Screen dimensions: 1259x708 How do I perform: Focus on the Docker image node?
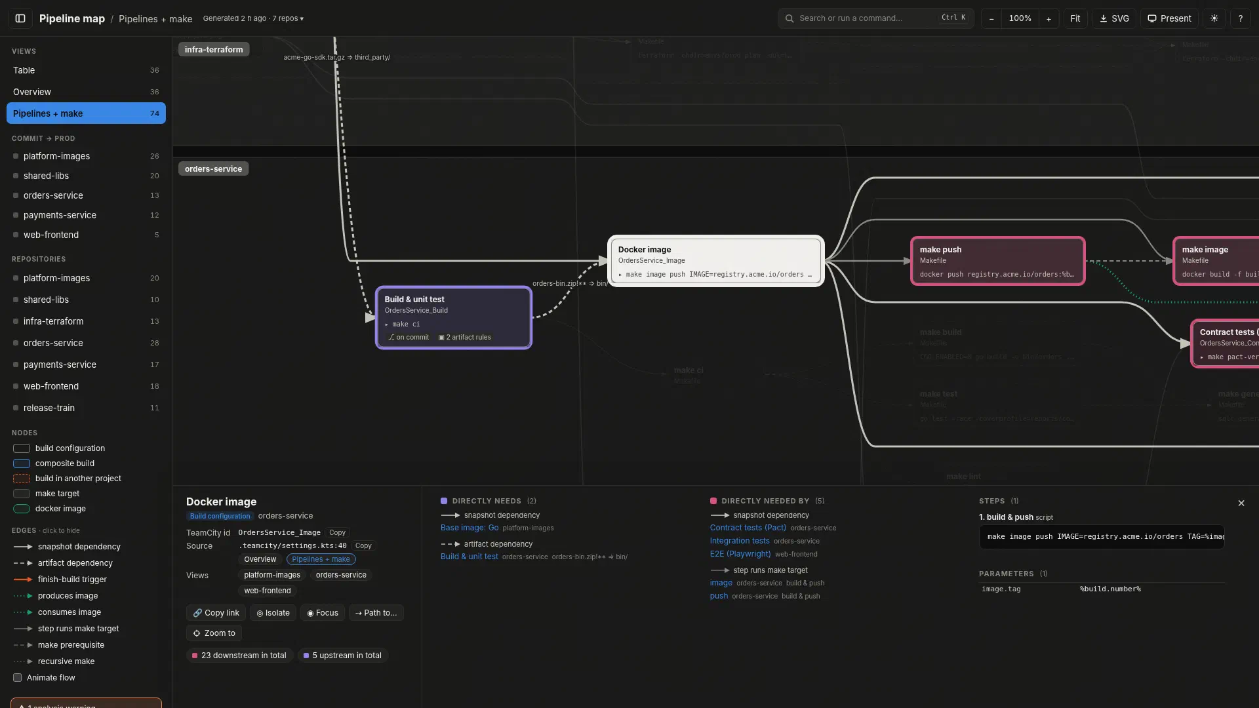click(323, 613)
